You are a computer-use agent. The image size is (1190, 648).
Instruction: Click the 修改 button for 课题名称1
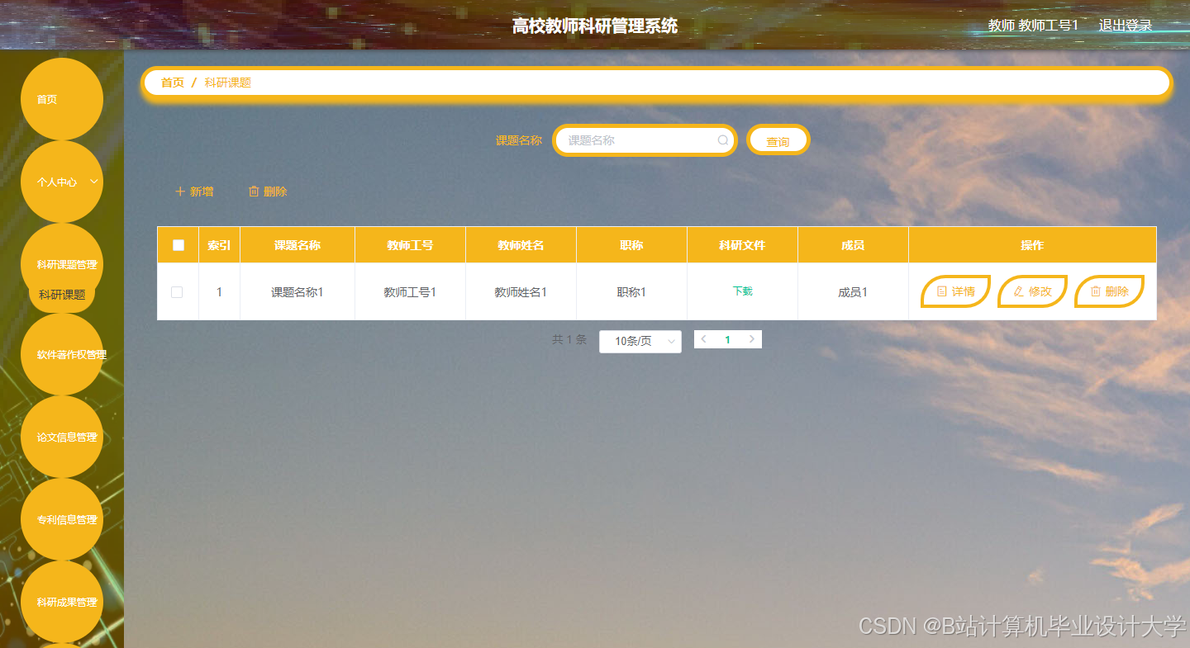point(1032,291)
